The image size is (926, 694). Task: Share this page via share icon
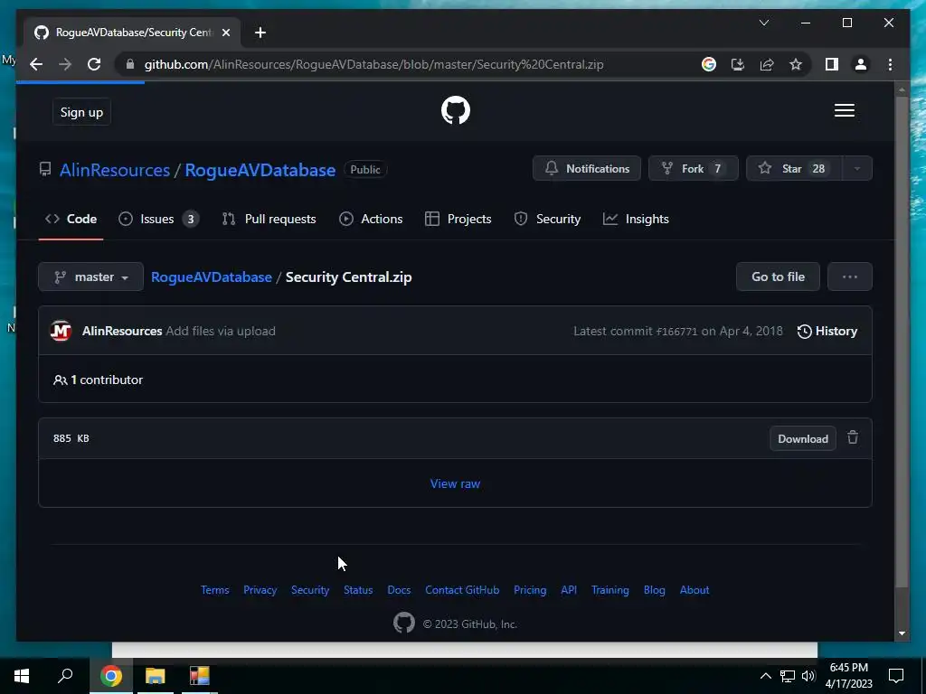767,64
